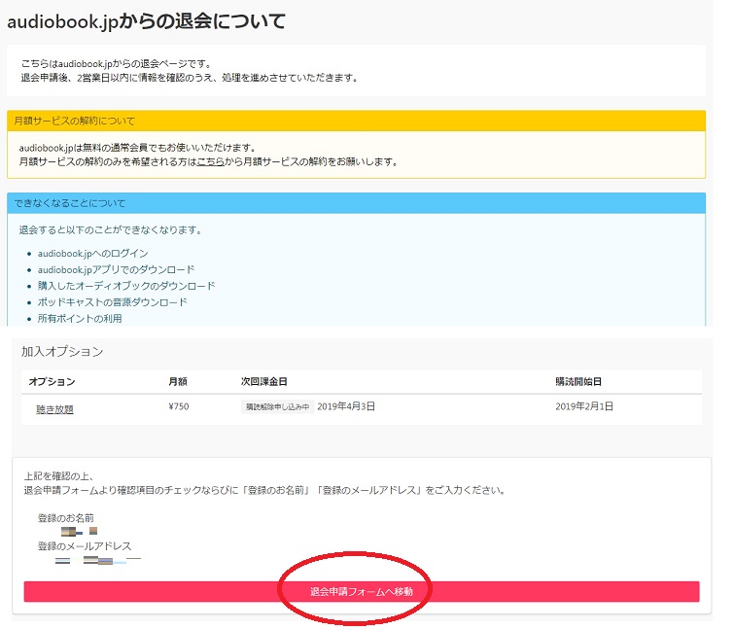Click the text 退会すると以下のことができなくなります。
This screenshot has height=629, width=734.
(x=111, y=229)
